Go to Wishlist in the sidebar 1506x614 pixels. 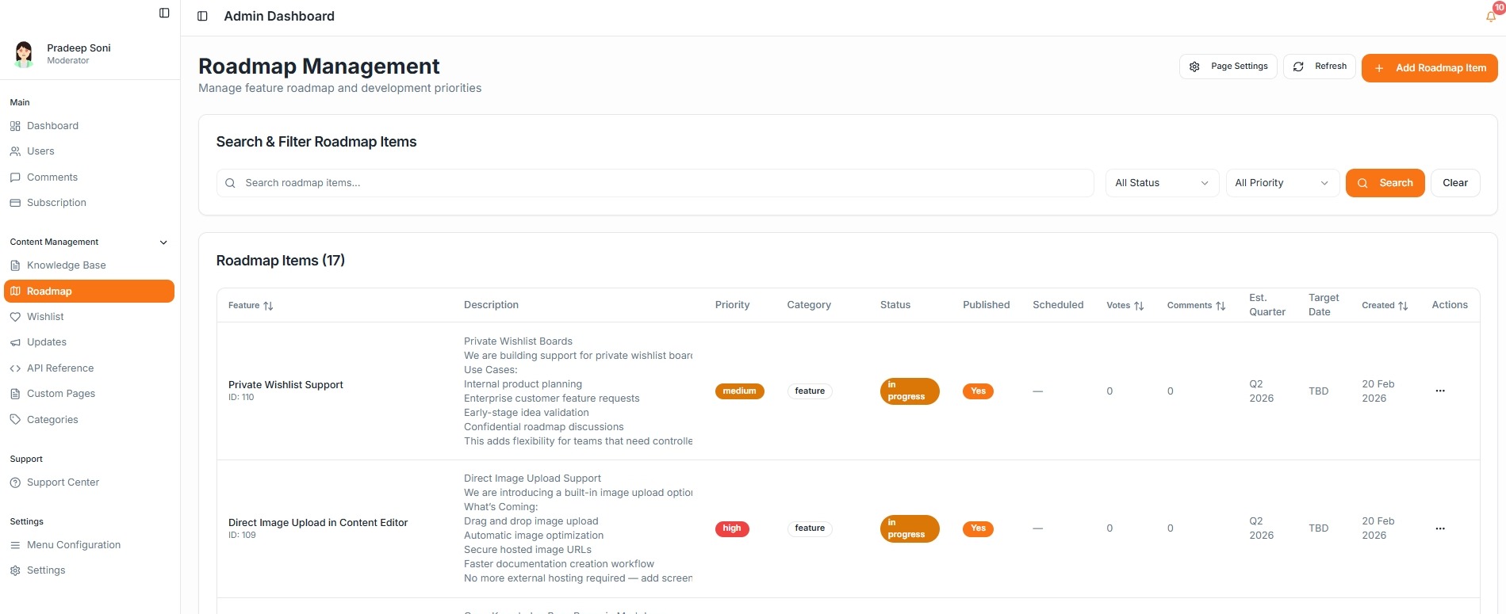tap(45, 317)
